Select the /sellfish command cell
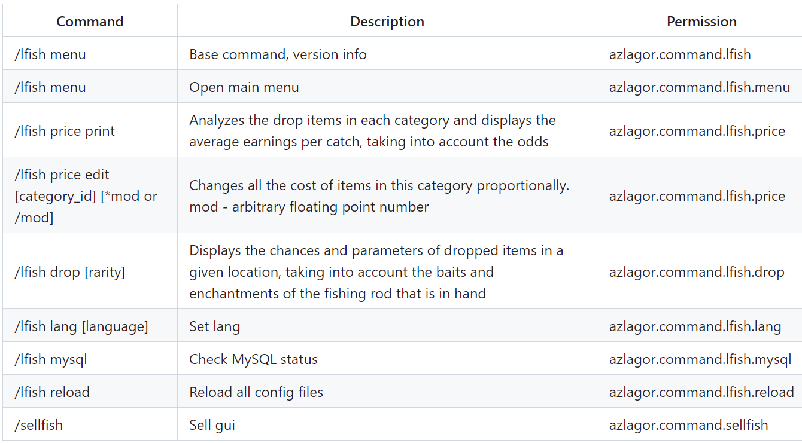This screenshot has width=802, height=443. (x=90, y=425)
